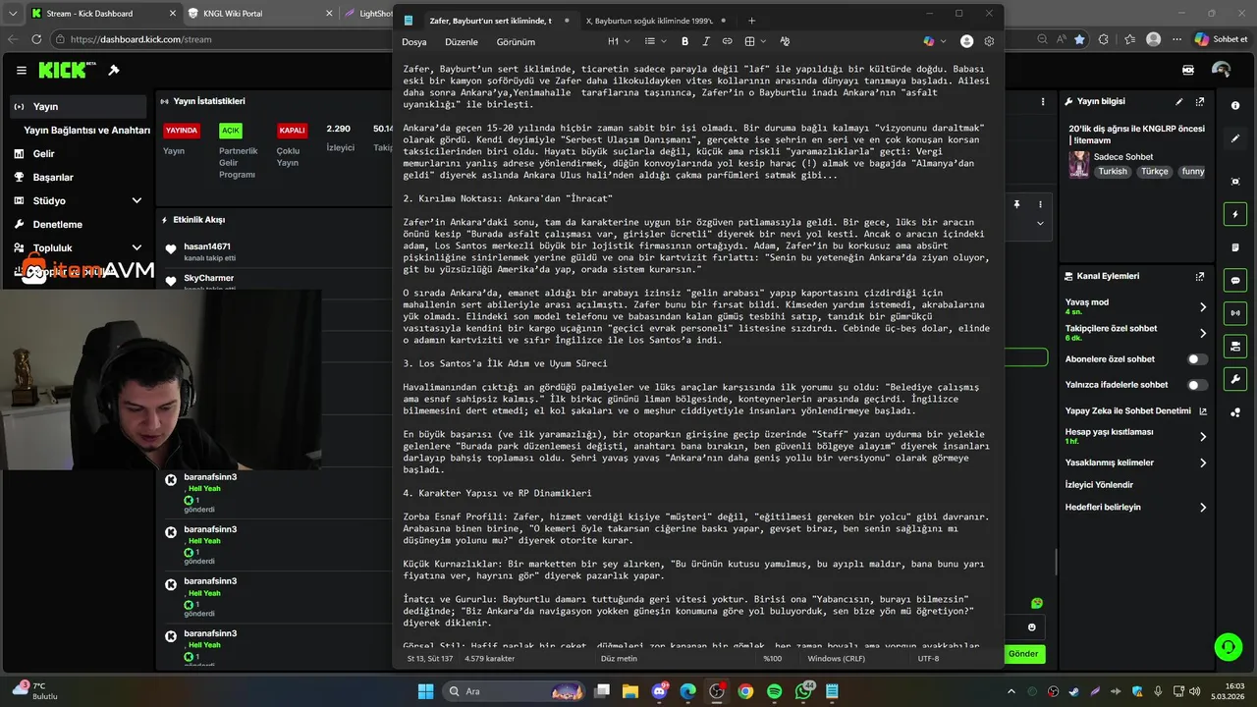This screenshot has height=707, width=1257.
Task: Open the chat emoji picker
Action: tap(1032, 627)
